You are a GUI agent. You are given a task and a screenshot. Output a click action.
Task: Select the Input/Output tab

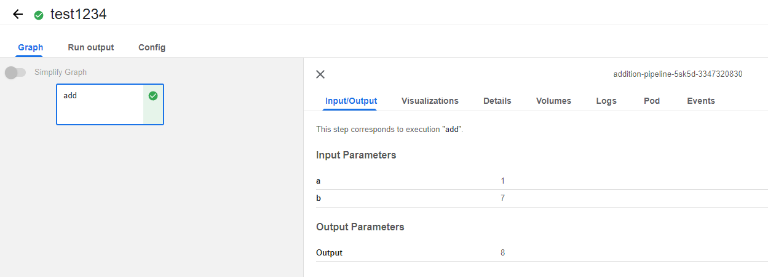point(351,101)
